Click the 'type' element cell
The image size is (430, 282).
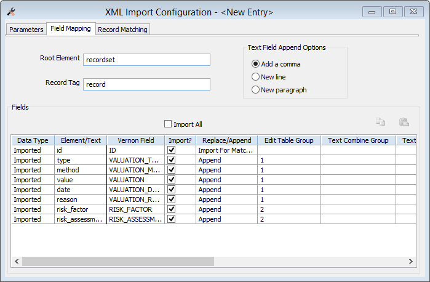(x=81, y=160)
